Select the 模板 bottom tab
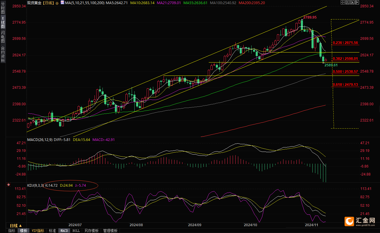Viewport: 380px width, 233px height. point(24,231)
